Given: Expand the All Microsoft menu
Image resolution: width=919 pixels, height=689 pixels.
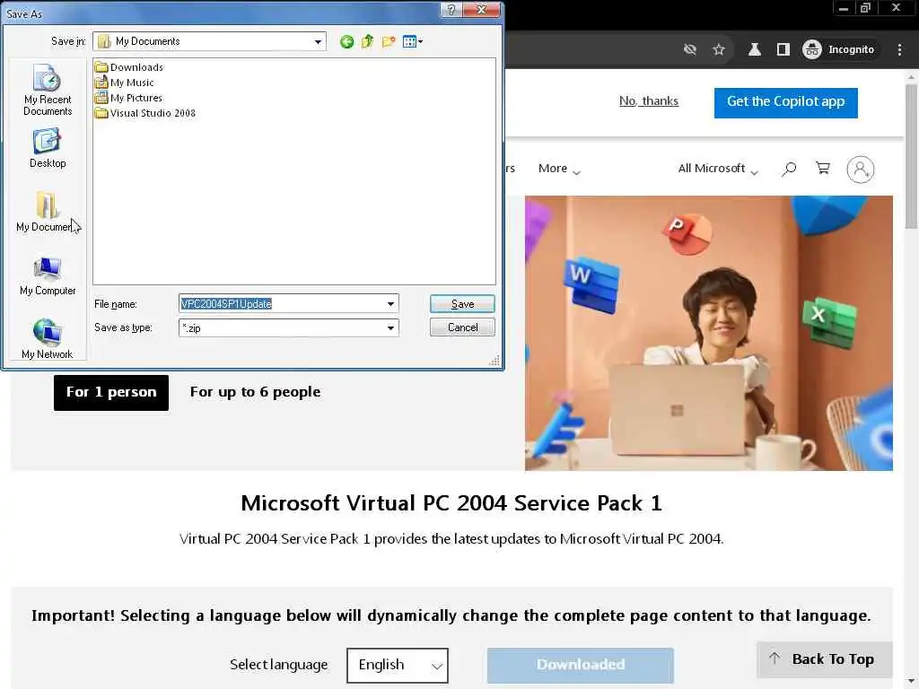Looking at the screenshot, I should (x=718, y=169).
